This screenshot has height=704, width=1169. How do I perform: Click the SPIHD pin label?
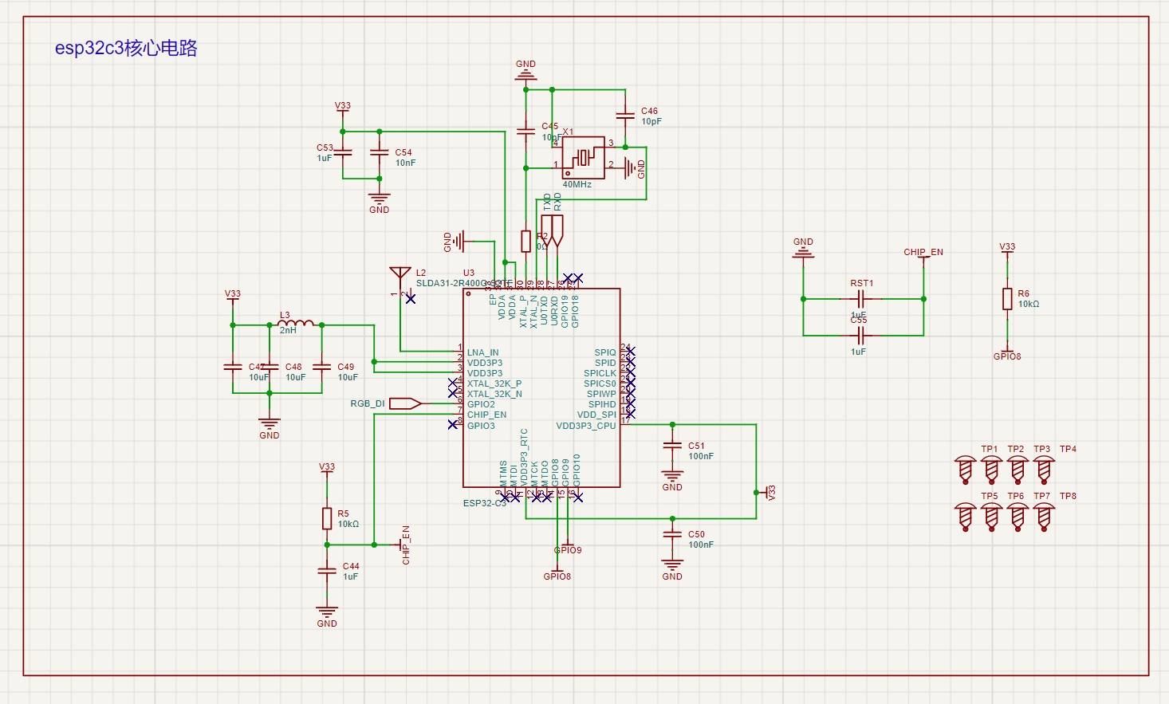(602, 404)
